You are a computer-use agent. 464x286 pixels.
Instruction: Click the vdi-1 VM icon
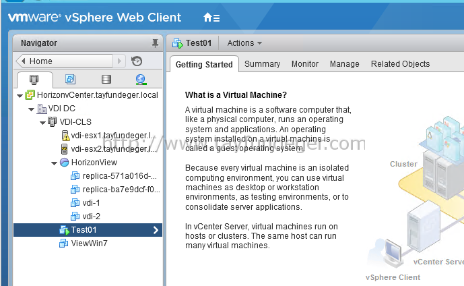tap(75, 203)
